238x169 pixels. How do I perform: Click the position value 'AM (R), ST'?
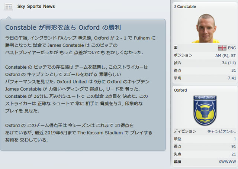[225, 56]
